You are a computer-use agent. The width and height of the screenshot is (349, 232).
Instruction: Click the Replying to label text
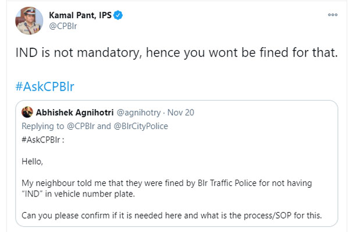click(x=42, y=126)
